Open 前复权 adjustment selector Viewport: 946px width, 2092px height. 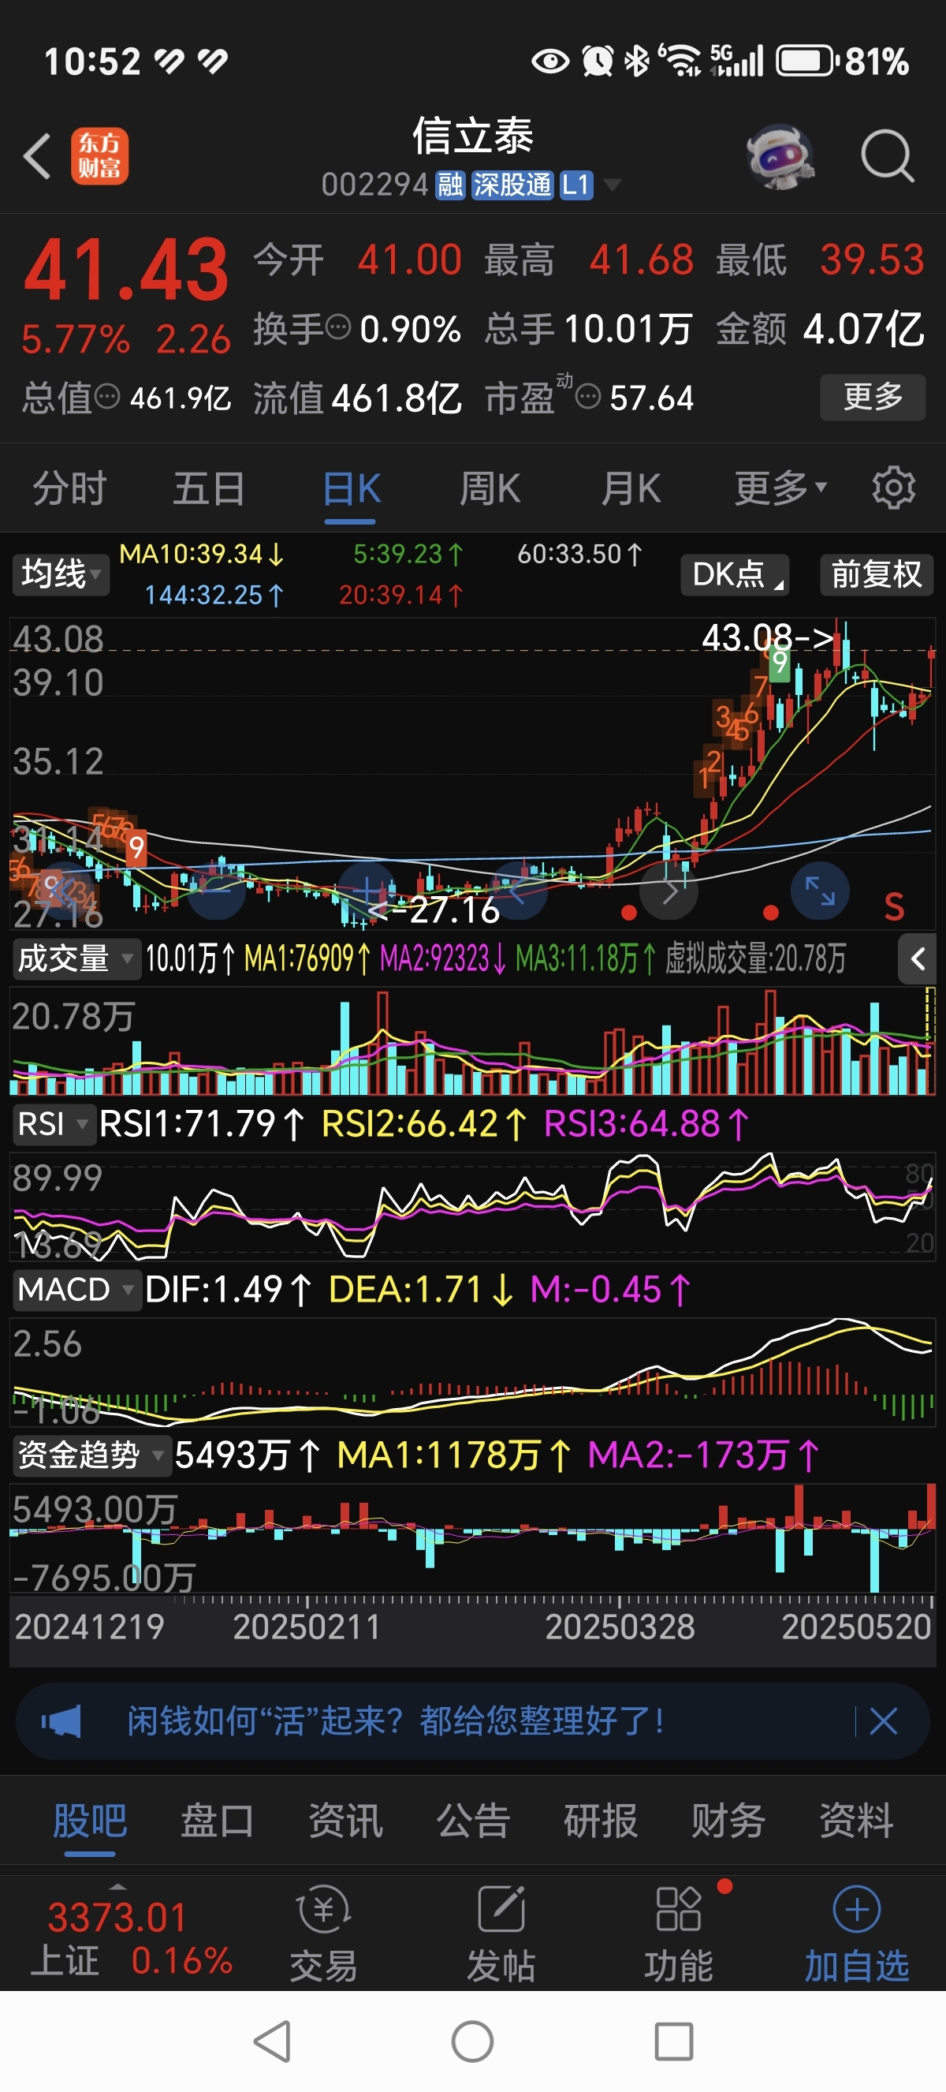876,574
